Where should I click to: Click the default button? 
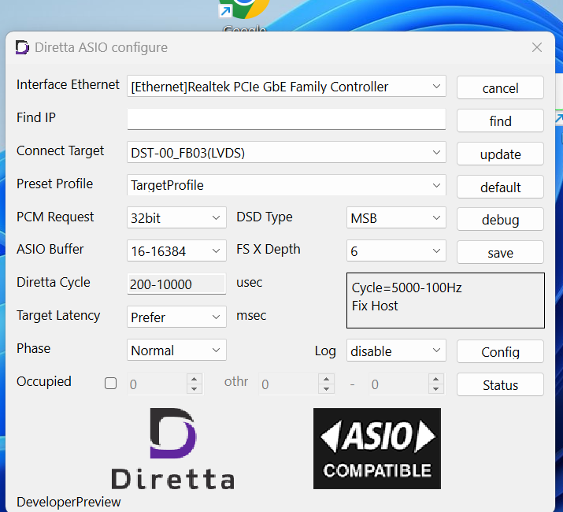500,187
